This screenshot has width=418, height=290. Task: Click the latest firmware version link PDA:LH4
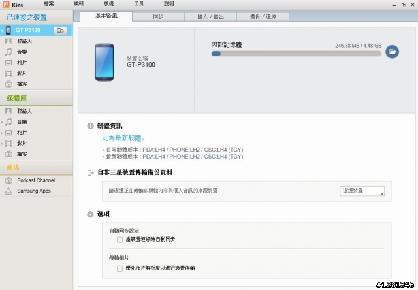pyautogui.click(x=193, y=157)
